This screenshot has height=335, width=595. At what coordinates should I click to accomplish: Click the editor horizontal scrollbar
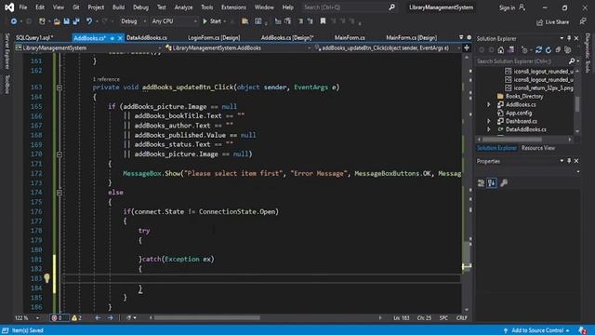(x=207, y=318)
